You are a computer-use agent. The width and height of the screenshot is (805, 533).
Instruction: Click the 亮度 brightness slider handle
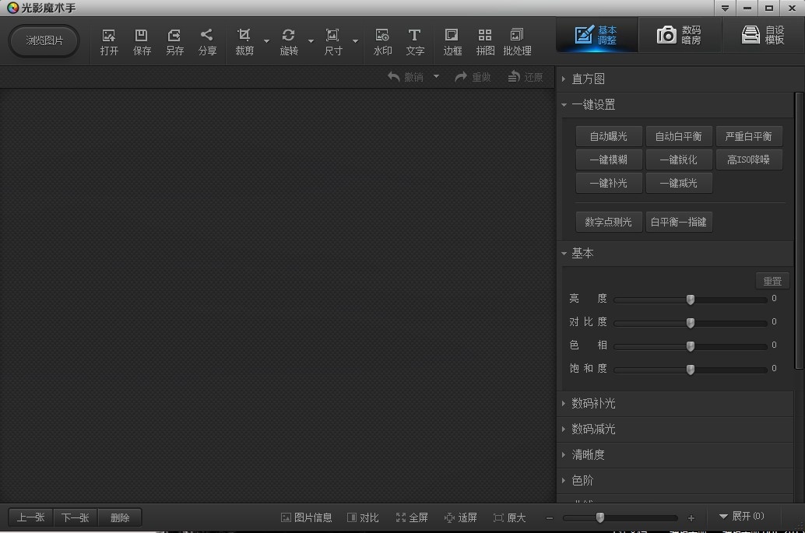[x=691, y=300]
